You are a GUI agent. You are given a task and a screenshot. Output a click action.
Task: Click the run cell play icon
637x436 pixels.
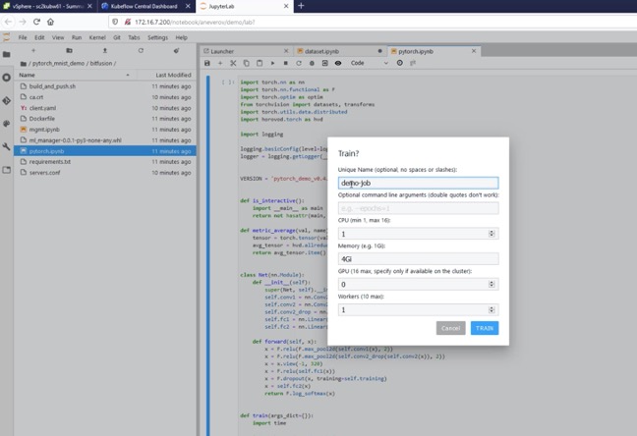pyautogui.click(x=272, y=63)
